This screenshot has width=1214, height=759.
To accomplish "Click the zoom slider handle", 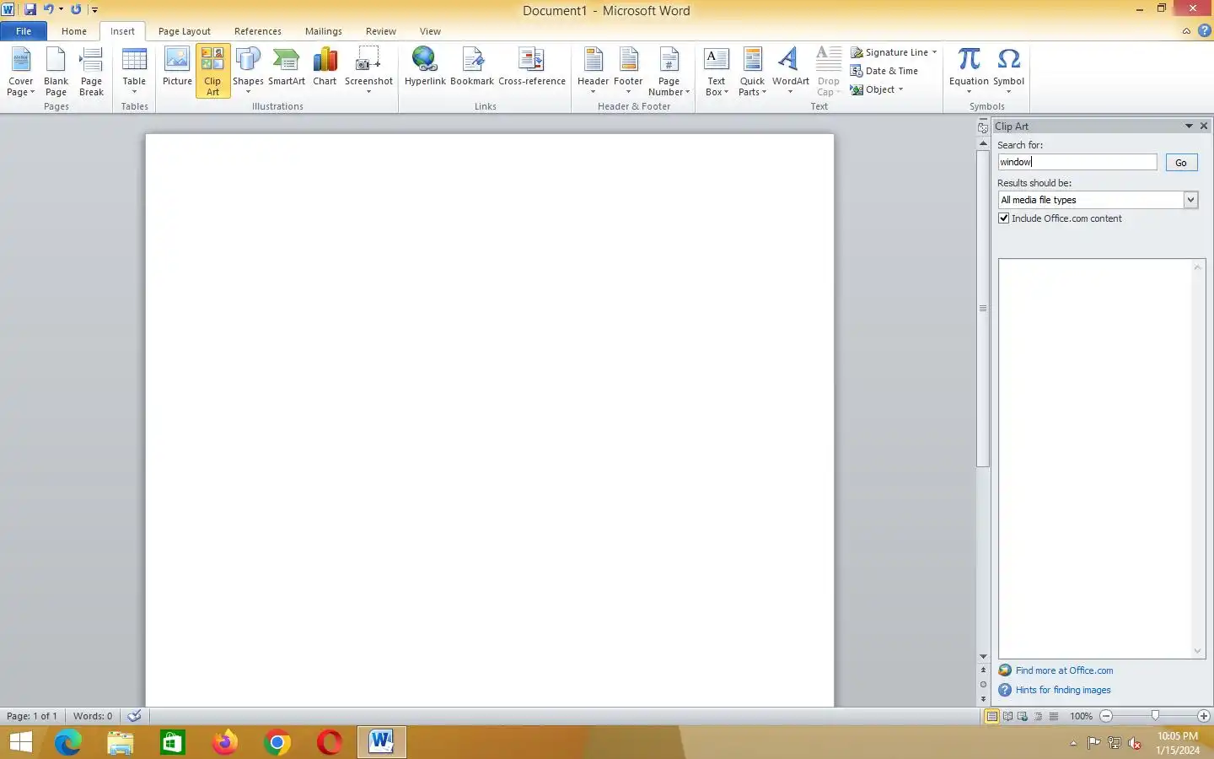I will click(1155, 716).
